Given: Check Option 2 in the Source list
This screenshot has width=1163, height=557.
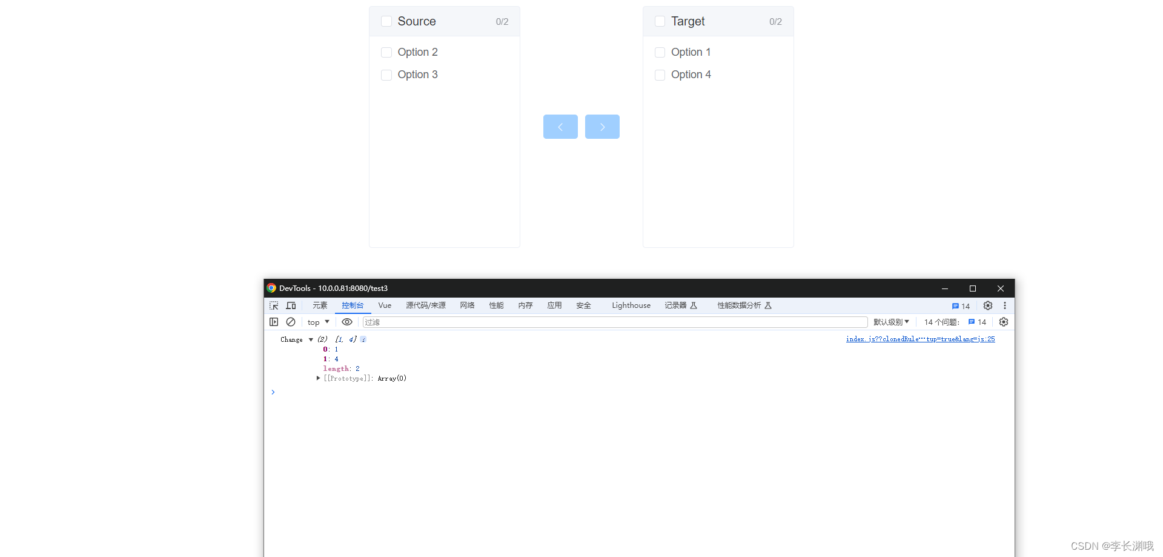Looking at the screenshot, I should point(386,52).
